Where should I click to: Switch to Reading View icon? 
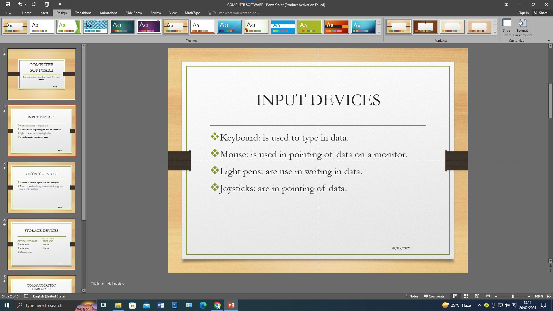(477, 296)
